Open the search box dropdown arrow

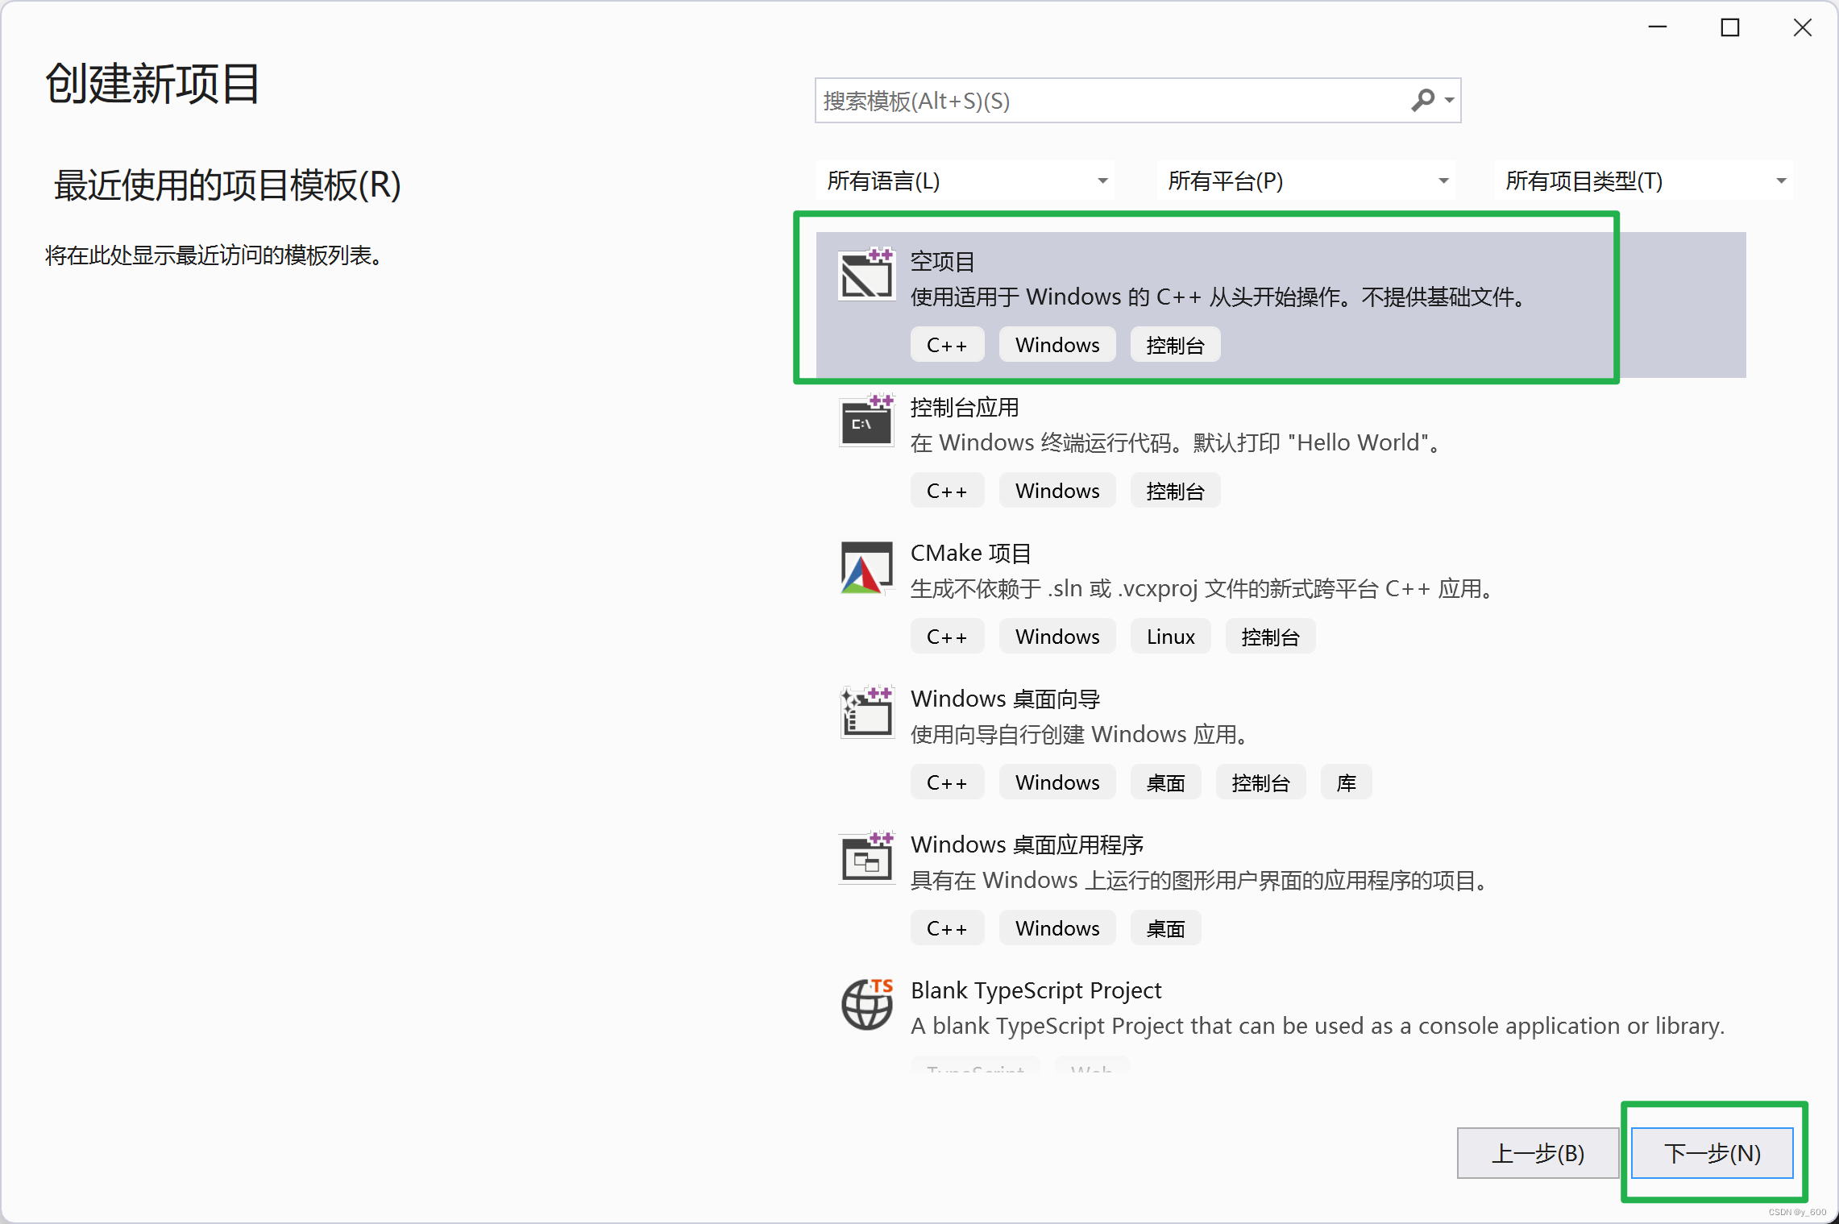point(1450,101)
